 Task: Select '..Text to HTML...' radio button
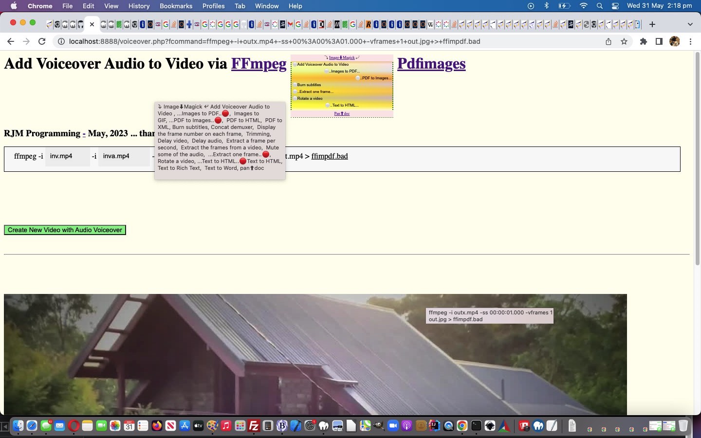328,105
